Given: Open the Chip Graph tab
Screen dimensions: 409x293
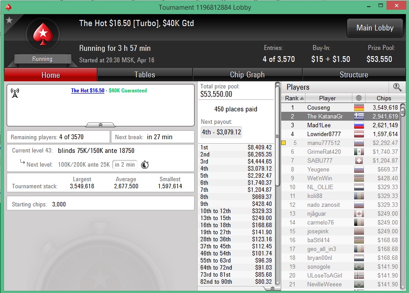Looking at the screenshot, I should coord(247,75).
